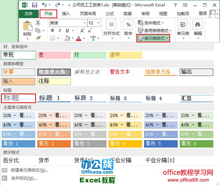Select the 常规 normal cell style
220x186 pixels.
pos(18,55)
